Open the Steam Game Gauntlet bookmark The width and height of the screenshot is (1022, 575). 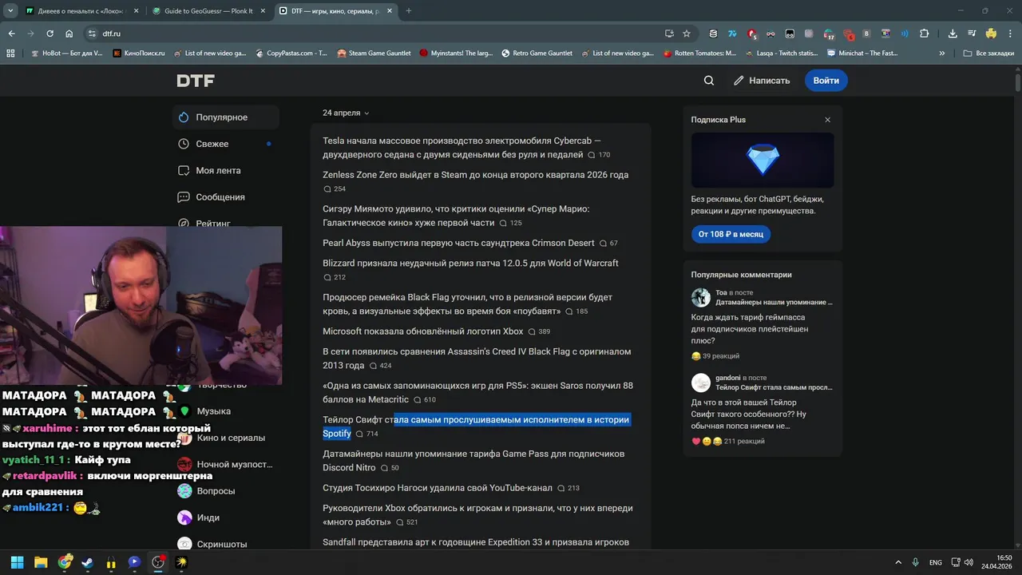(374, 54)
